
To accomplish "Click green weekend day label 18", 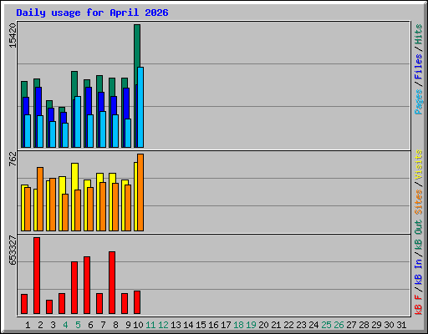I will 238,325.
